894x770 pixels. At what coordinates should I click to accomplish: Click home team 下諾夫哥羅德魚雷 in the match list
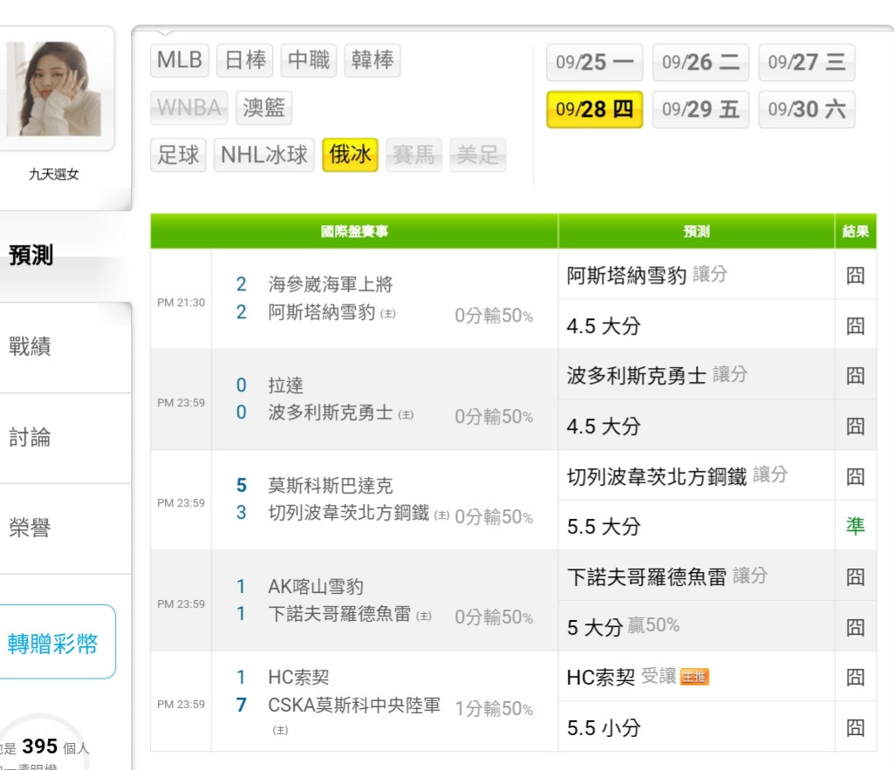click(x=340, y=614)
